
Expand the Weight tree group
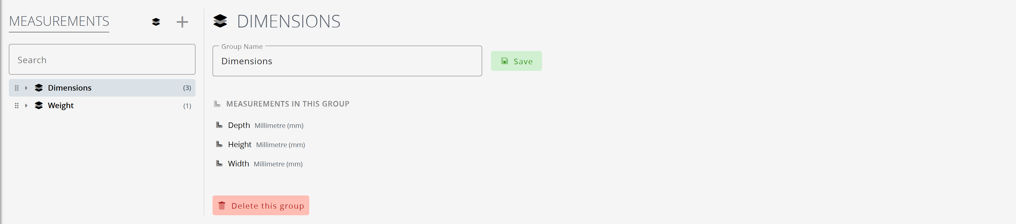point(26,106)
